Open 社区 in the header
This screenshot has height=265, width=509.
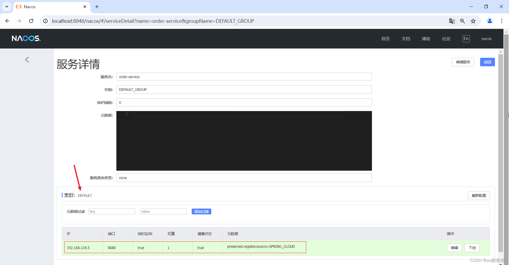446,39
